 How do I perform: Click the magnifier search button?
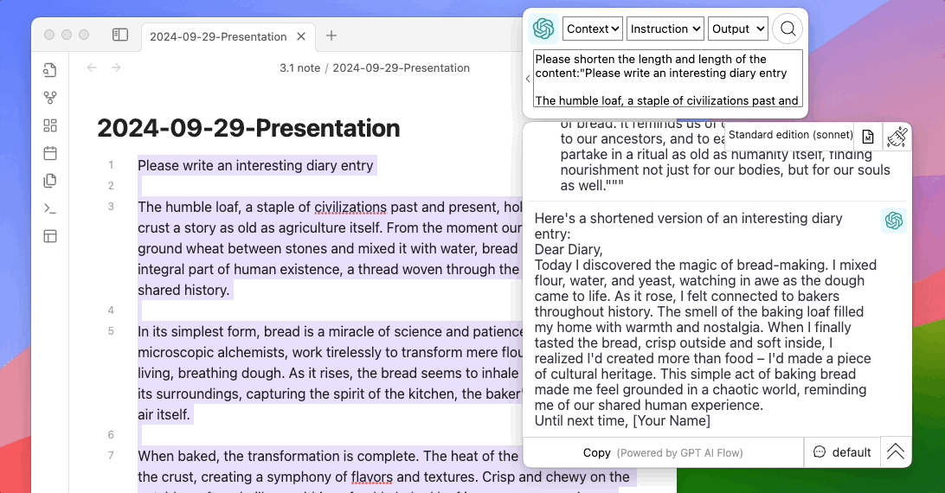tap(787, 29)
